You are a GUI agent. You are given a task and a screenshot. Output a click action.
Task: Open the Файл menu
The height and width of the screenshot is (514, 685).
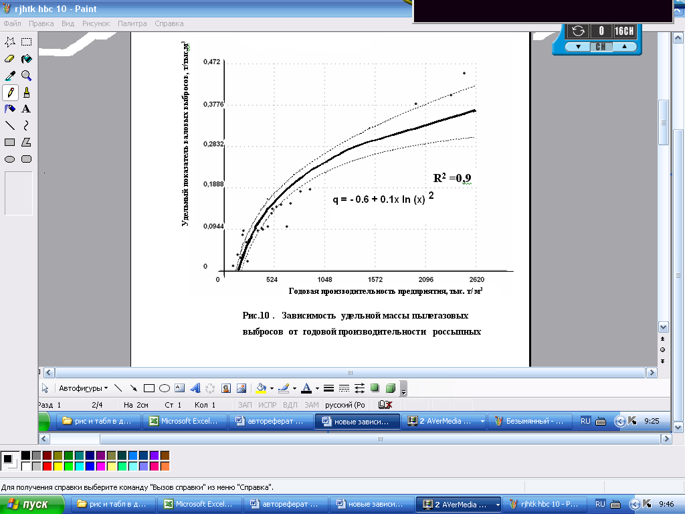coord(12,23)
